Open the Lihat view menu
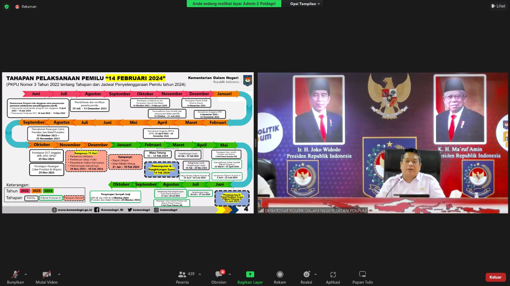The width and height of the screenshot is (510, 286). coord(498,6)
